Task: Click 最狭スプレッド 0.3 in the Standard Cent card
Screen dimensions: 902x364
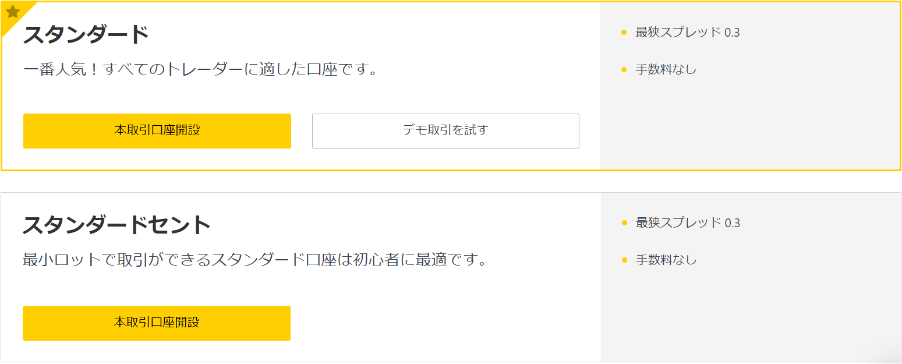Action: [688, 222]
